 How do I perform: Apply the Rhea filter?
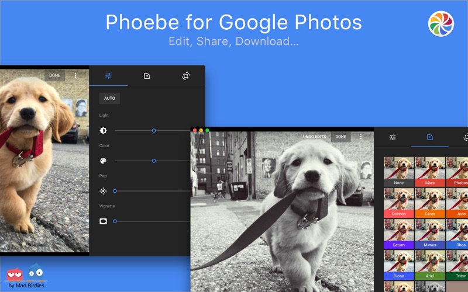[457, 234]
